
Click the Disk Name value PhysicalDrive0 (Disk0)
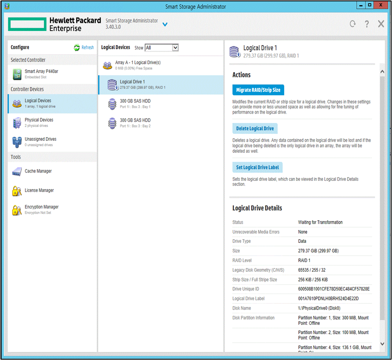(319, 308)
